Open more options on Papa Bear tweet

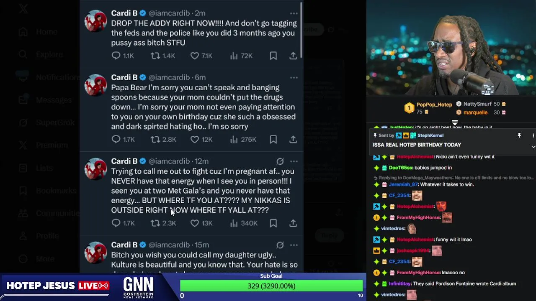[294, 77]
